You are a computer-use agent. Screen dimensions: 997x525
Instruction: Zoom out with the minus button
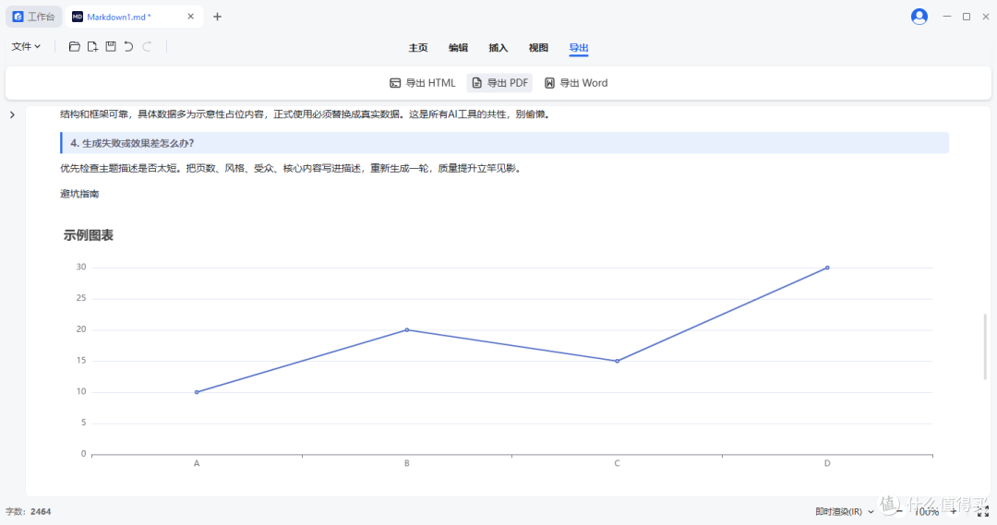pos(899,512)
